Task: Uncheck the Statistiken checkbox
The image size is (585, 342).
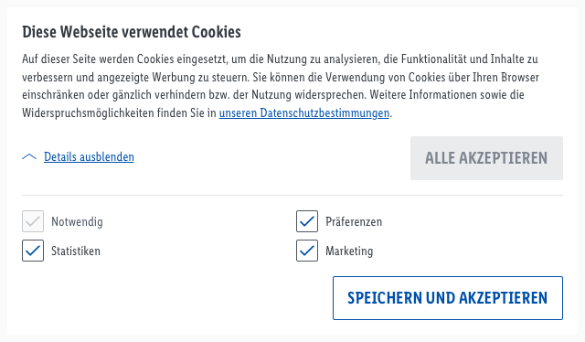Action: 33,251
